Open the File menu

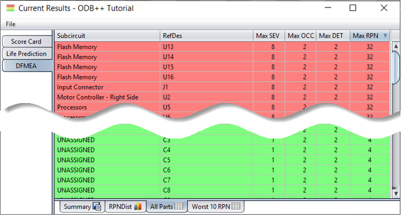[10, 24]
